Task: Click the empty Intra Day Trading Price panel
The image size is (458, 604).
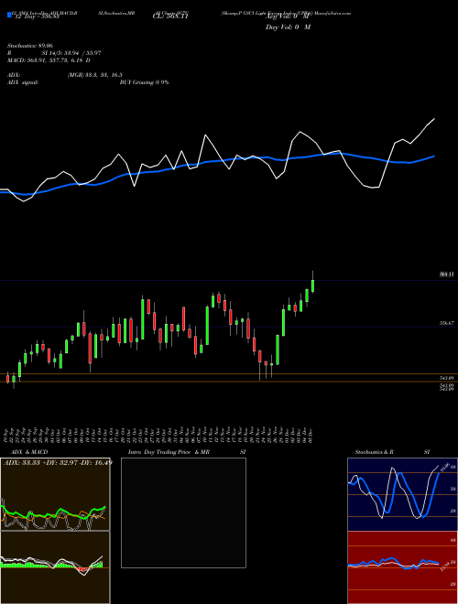Action: pyautogui.click(x=183, y=512)
